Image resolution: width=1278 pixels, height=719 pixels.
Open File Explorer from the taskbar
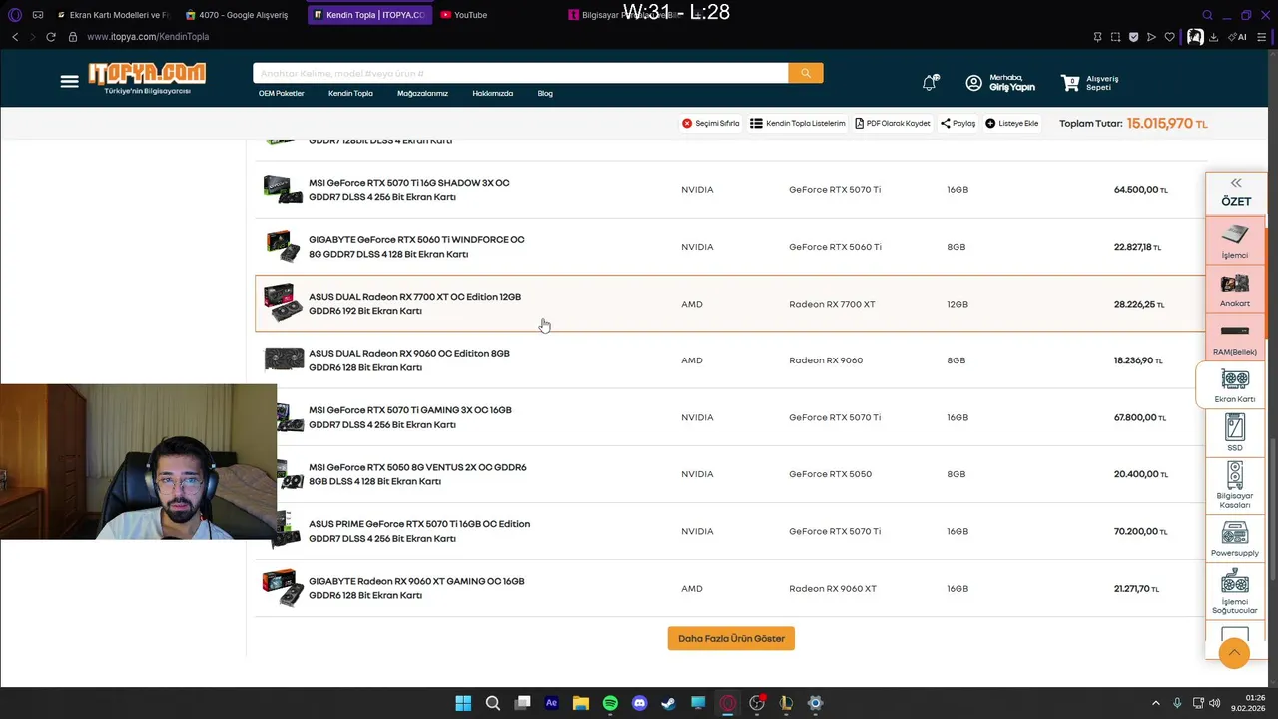click(580, 703)
